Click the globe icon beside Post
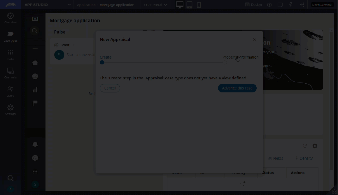This screenshot has height=195, width=338. [56, 45]
